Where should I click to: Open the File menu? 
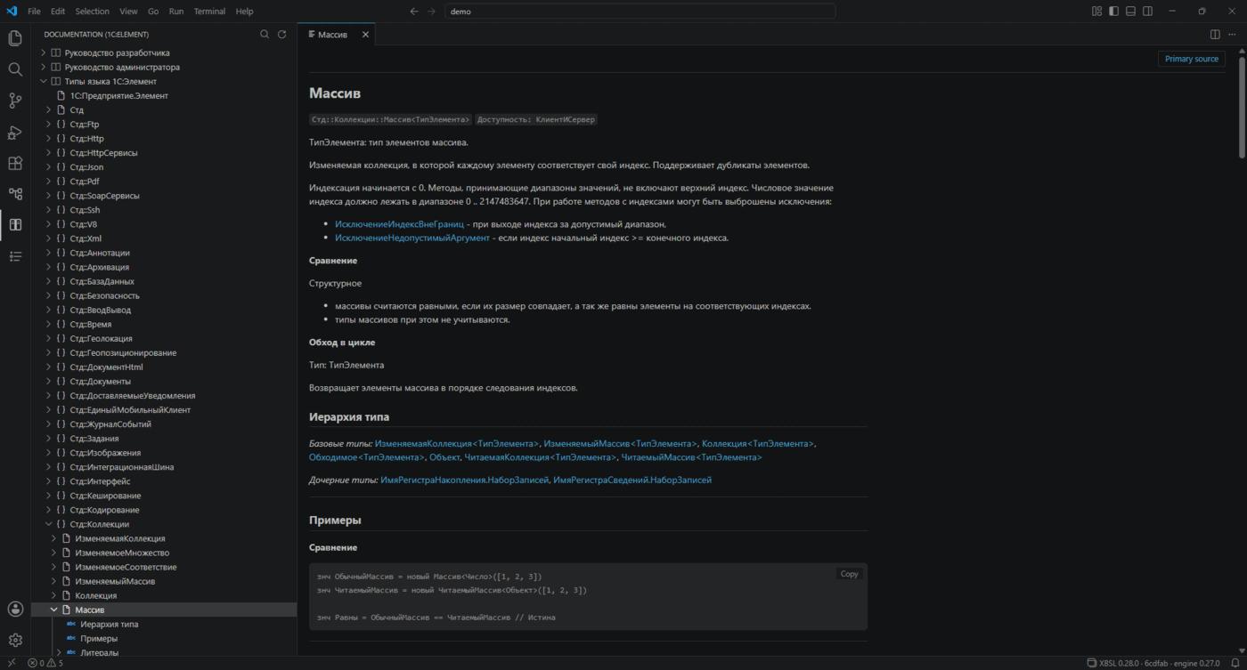pos(34,12)
